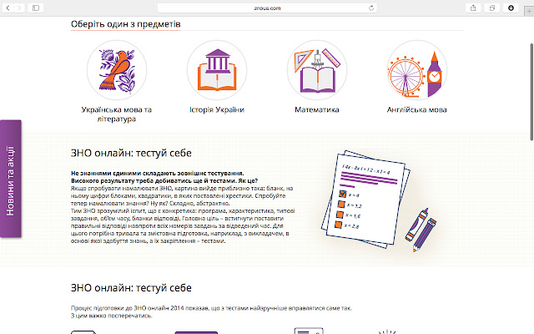The width and height of the screenshot is (534, 334).
Task: Toggle the Safari sidebar button
Action: pyautogui.click(x=36, y=8)
